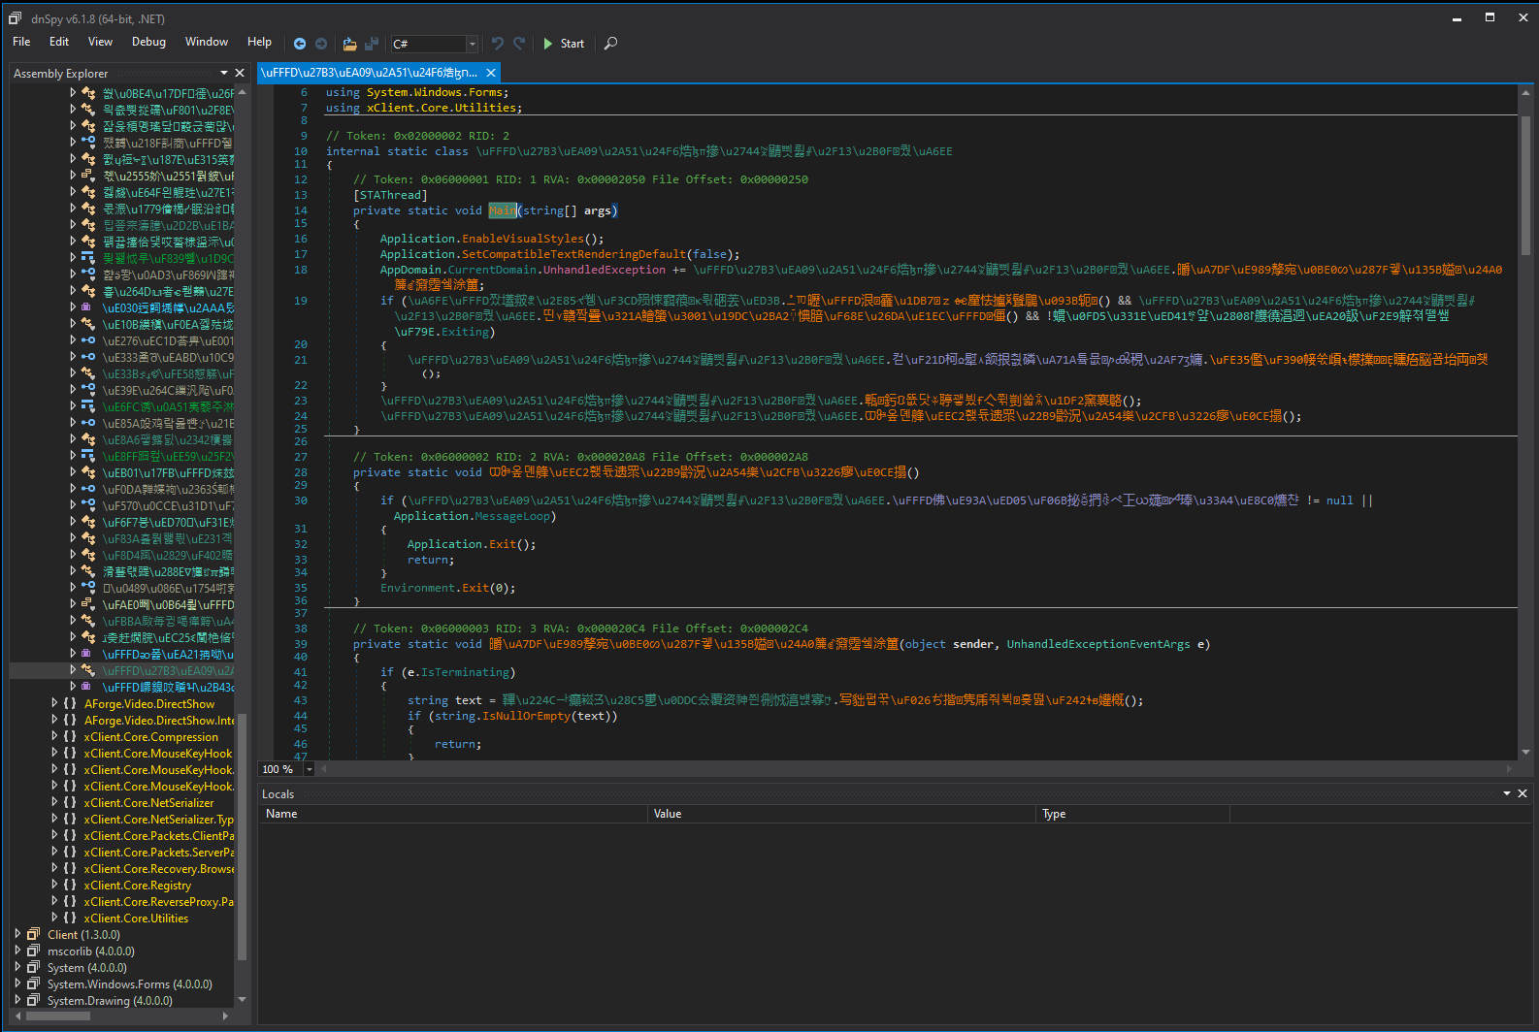
Task: Click class icon of the \uEB01 tree row
Action: tap(87, 472)
